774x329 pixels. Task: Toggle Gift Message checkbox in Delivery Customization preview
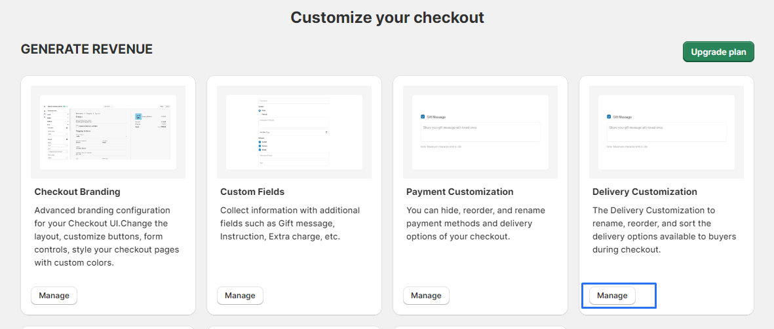click(x=610, y=116)
